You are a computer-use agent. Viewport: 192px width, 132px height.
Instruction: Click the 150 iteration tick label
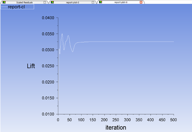(x=93, y=120)
